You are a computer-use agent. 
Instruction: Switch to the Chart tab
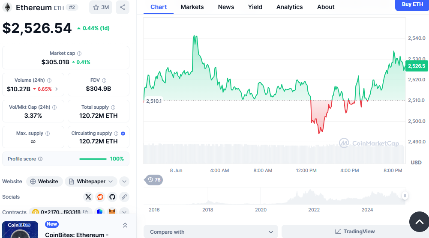click(159, 7)
